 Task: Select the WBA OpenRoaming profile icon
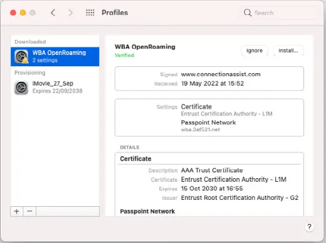pyautogui.click(x=21, y=57)
